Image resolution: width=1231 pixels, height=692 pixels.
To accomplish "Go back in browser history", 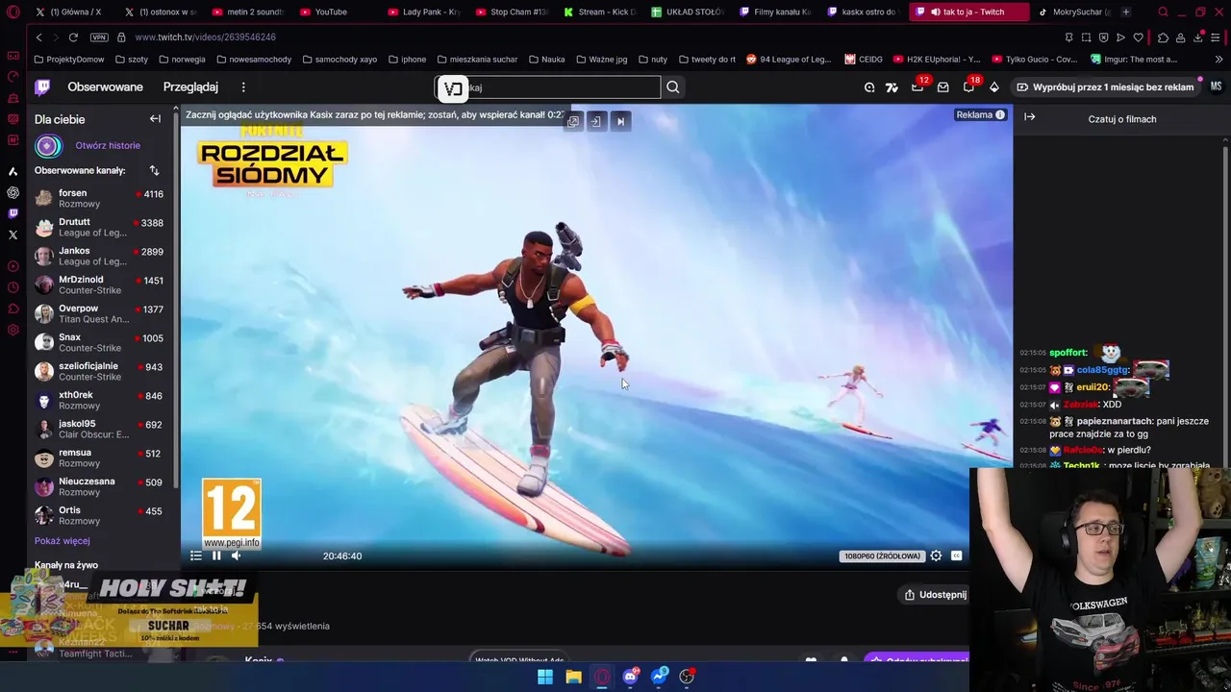I will (39, 37).
